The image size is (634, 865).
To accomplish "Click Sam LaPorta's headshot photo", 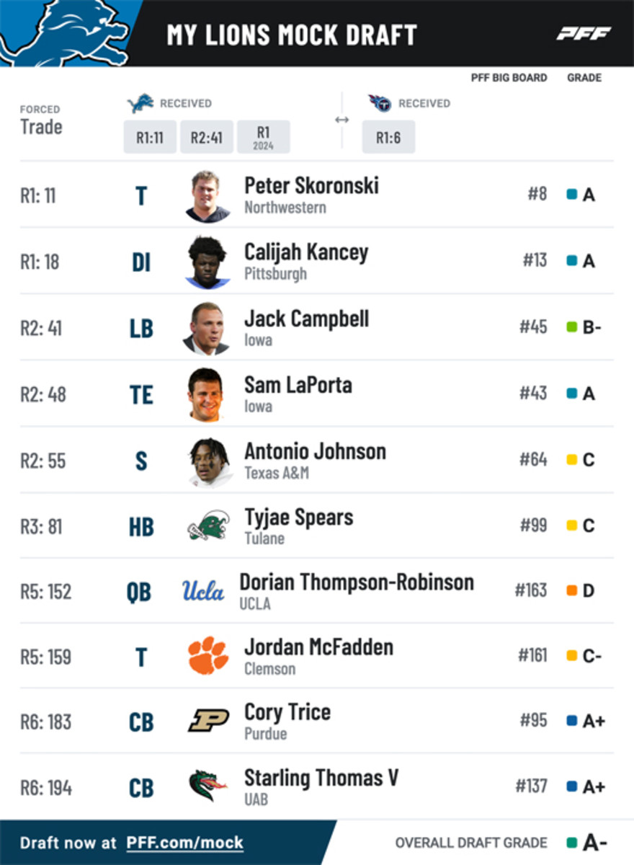I will 207,394.
